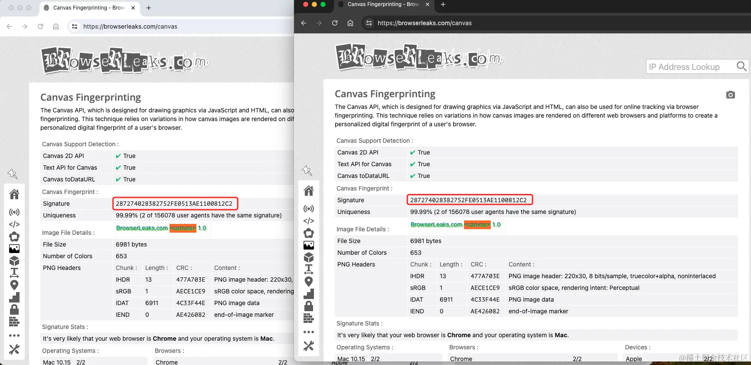Go back in the right browser window
Viewport: 751px width, 365px height.
tap(304, 23)
